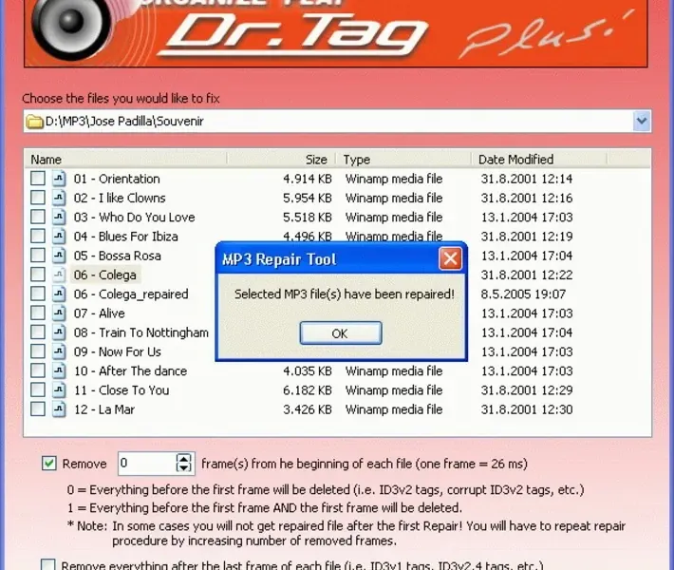This screenshot has height=570, width=674.
Task: Sort files by Size column header
Action: click(x=281, y=160)
